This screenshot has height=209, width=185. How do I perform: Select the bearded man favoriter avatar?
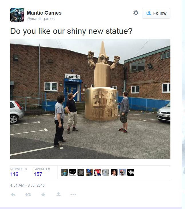[114, 172]
